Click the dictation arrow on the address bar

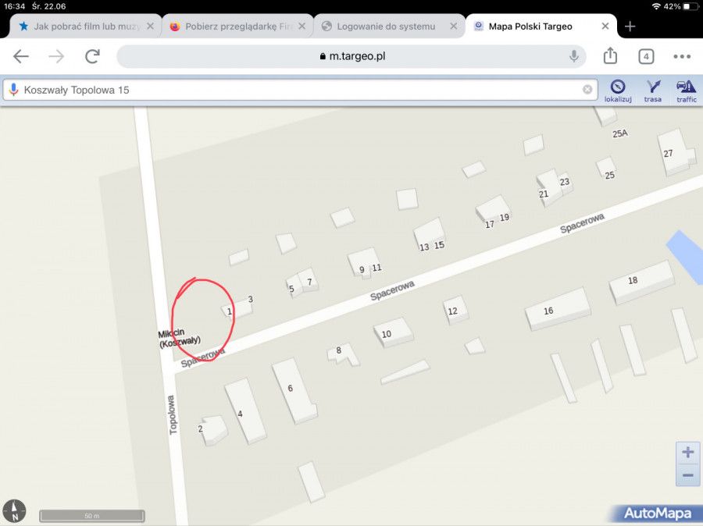pos(574,55)
